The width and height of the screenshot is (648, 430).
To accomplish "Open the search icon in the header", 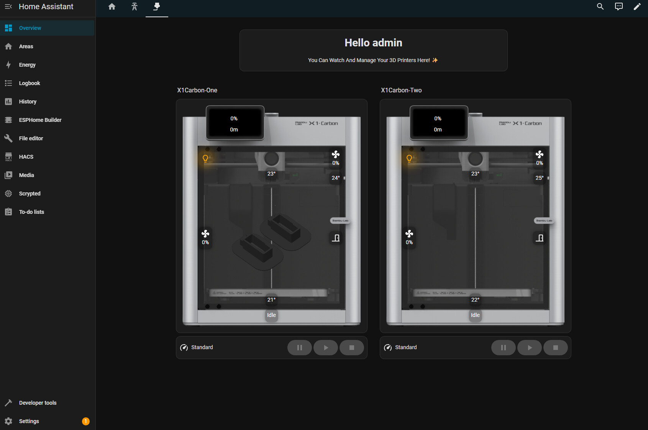I will click(x=600, y=7).
